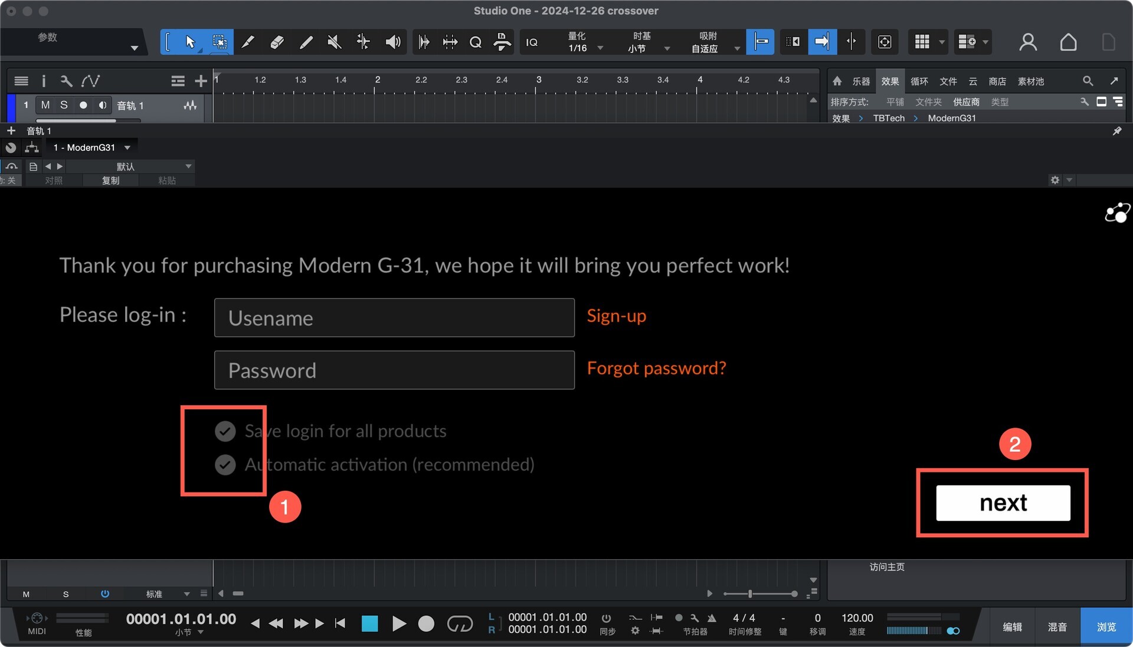Mute track 音轨 1
The height and width of the screenshot is (647, 1133).
45,105
